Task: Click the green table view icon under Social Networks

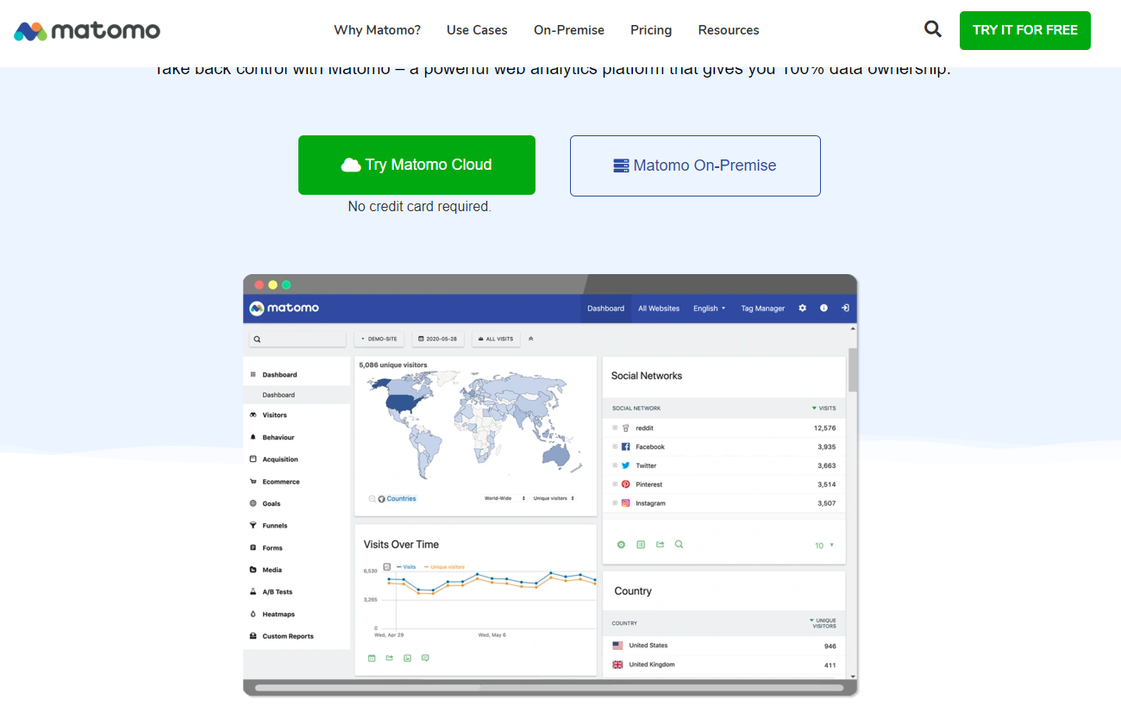Action: click(x=641, y=545)
